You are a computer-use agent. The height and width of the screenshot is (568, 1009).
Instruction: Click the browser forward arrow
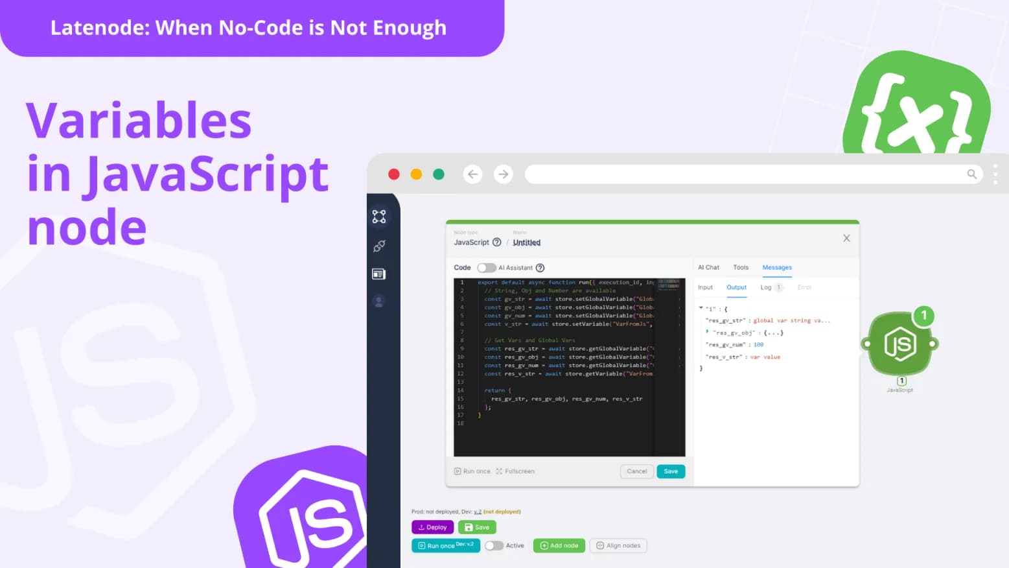click(503, 174)
